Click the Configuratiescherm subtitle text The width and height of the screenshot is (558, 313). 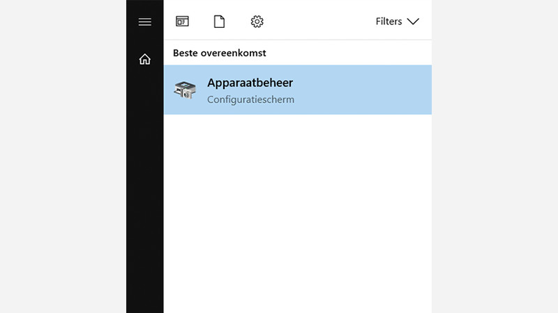[x=250, y=99]
